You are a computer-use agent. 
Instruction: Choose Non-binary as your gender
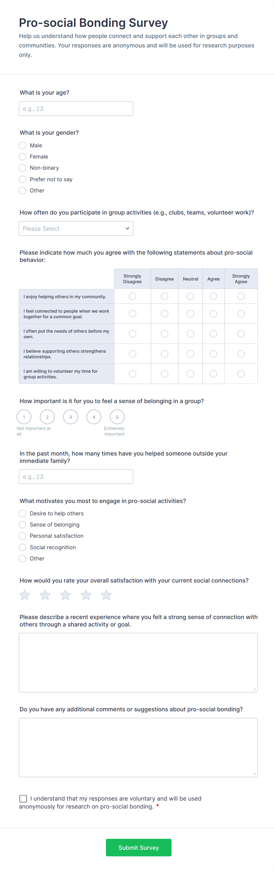(x=22, y=168)
